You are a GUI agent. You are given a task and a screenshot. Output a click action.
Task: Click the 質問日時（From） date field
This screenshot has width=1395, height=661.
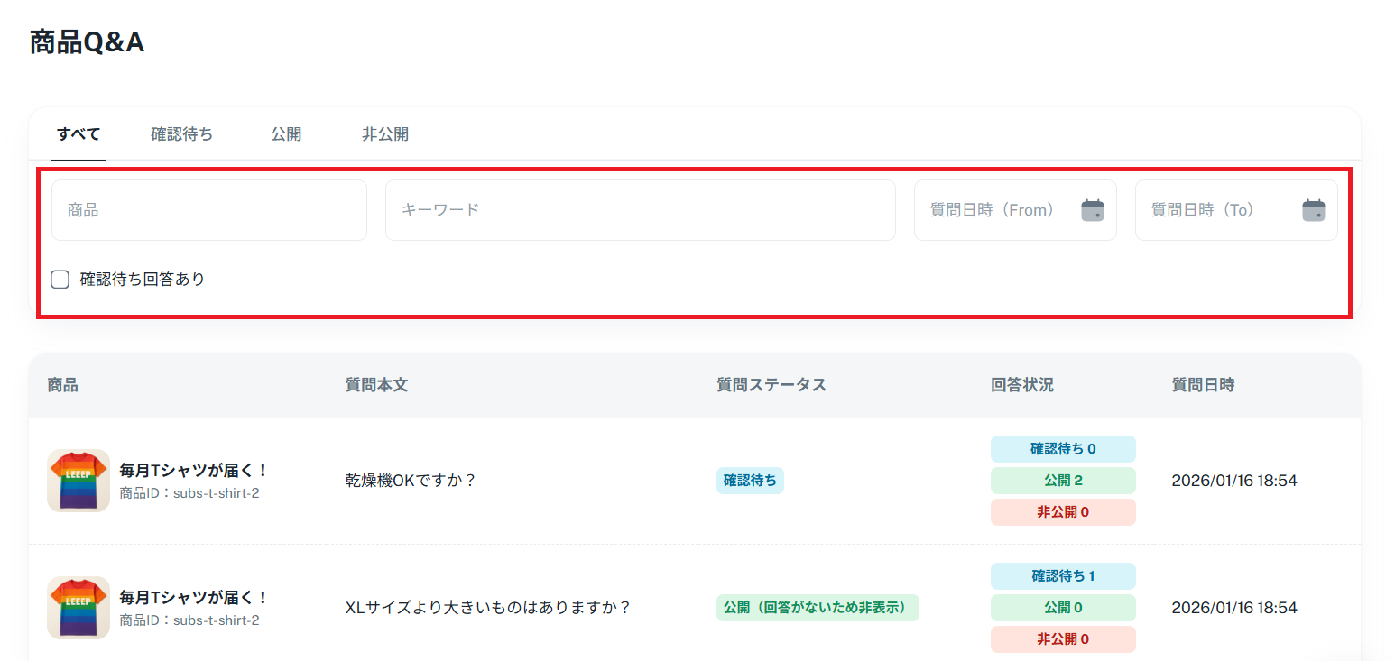tap(993, 210)
